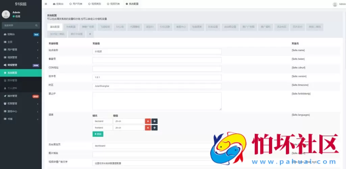Screen dimensions: 346x169
Task: Switch to the 控制台 top tab
Action: pos(58,4)
